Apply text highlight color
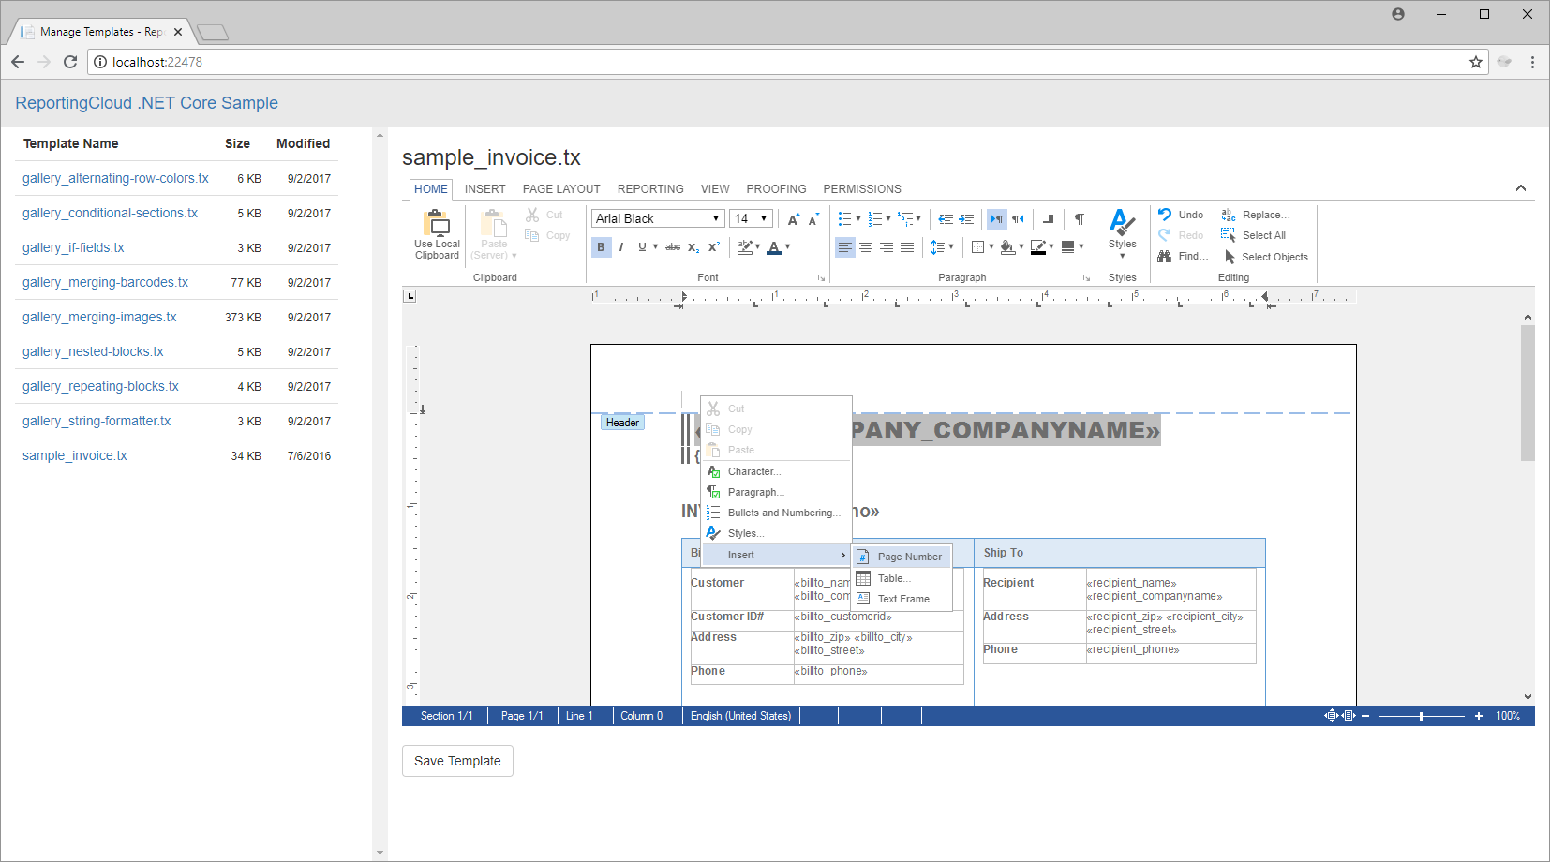Image resolution: width=1550 pixels, height=862 pixels. (x=745, y=247)
